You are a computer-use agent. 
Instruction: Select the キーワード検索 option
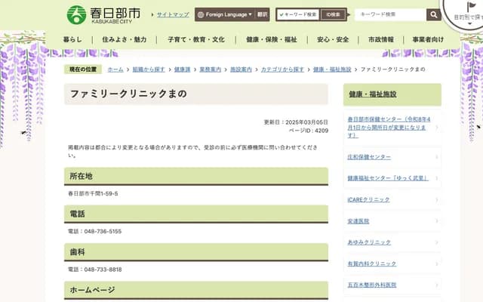coord(298,14)
